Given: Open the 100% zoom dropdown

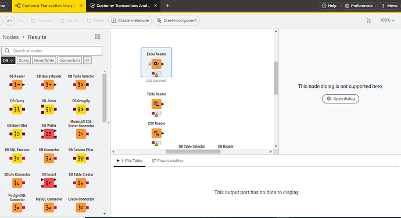Looking at the screenshot, I should click(387, 20).
